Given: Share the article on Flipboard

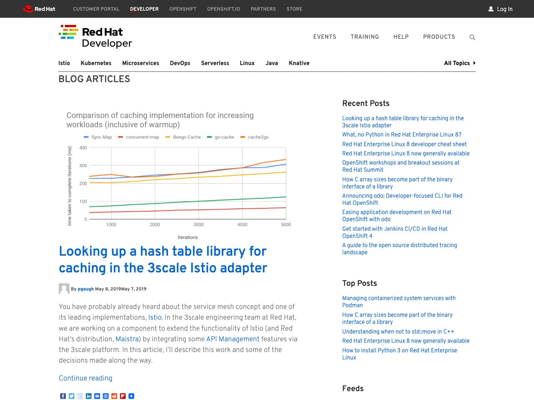Looking at the screenshot, I should [x=123, y=396].
